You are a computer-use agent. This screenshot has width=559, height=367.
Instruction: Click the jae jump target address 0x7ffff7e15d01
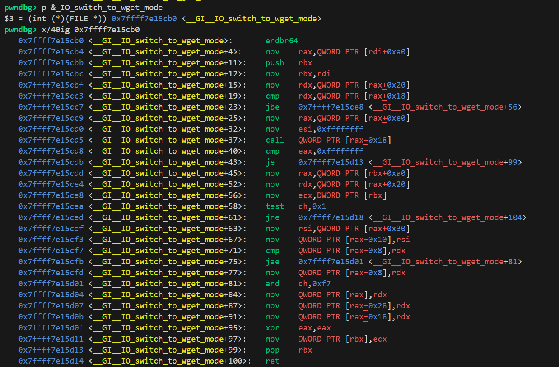(331, 262)
